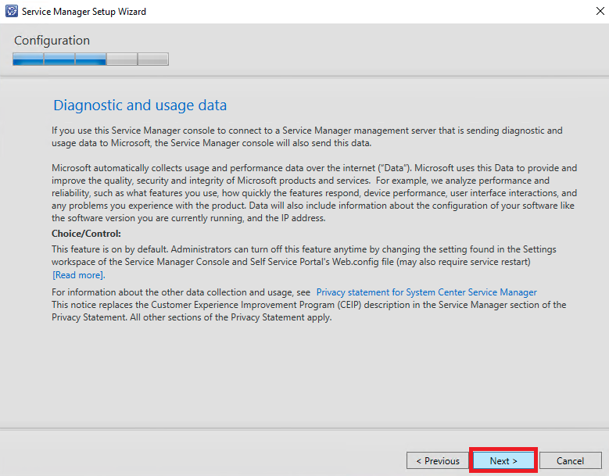The width and height of the screenshot is (609, 476).
Task: Click the Next > button
Action: tap(503, 460)
